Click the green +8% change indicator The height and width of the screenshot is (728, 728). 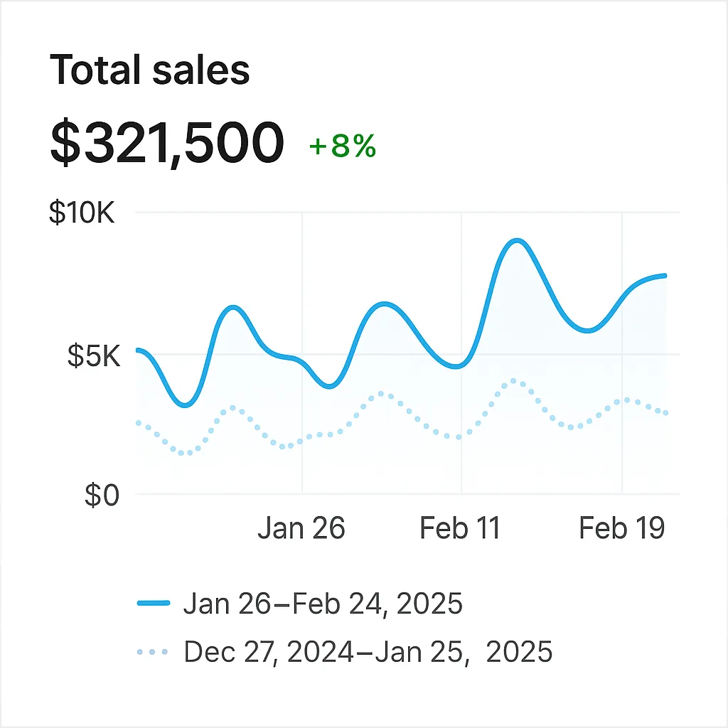[x=342, y=146]
